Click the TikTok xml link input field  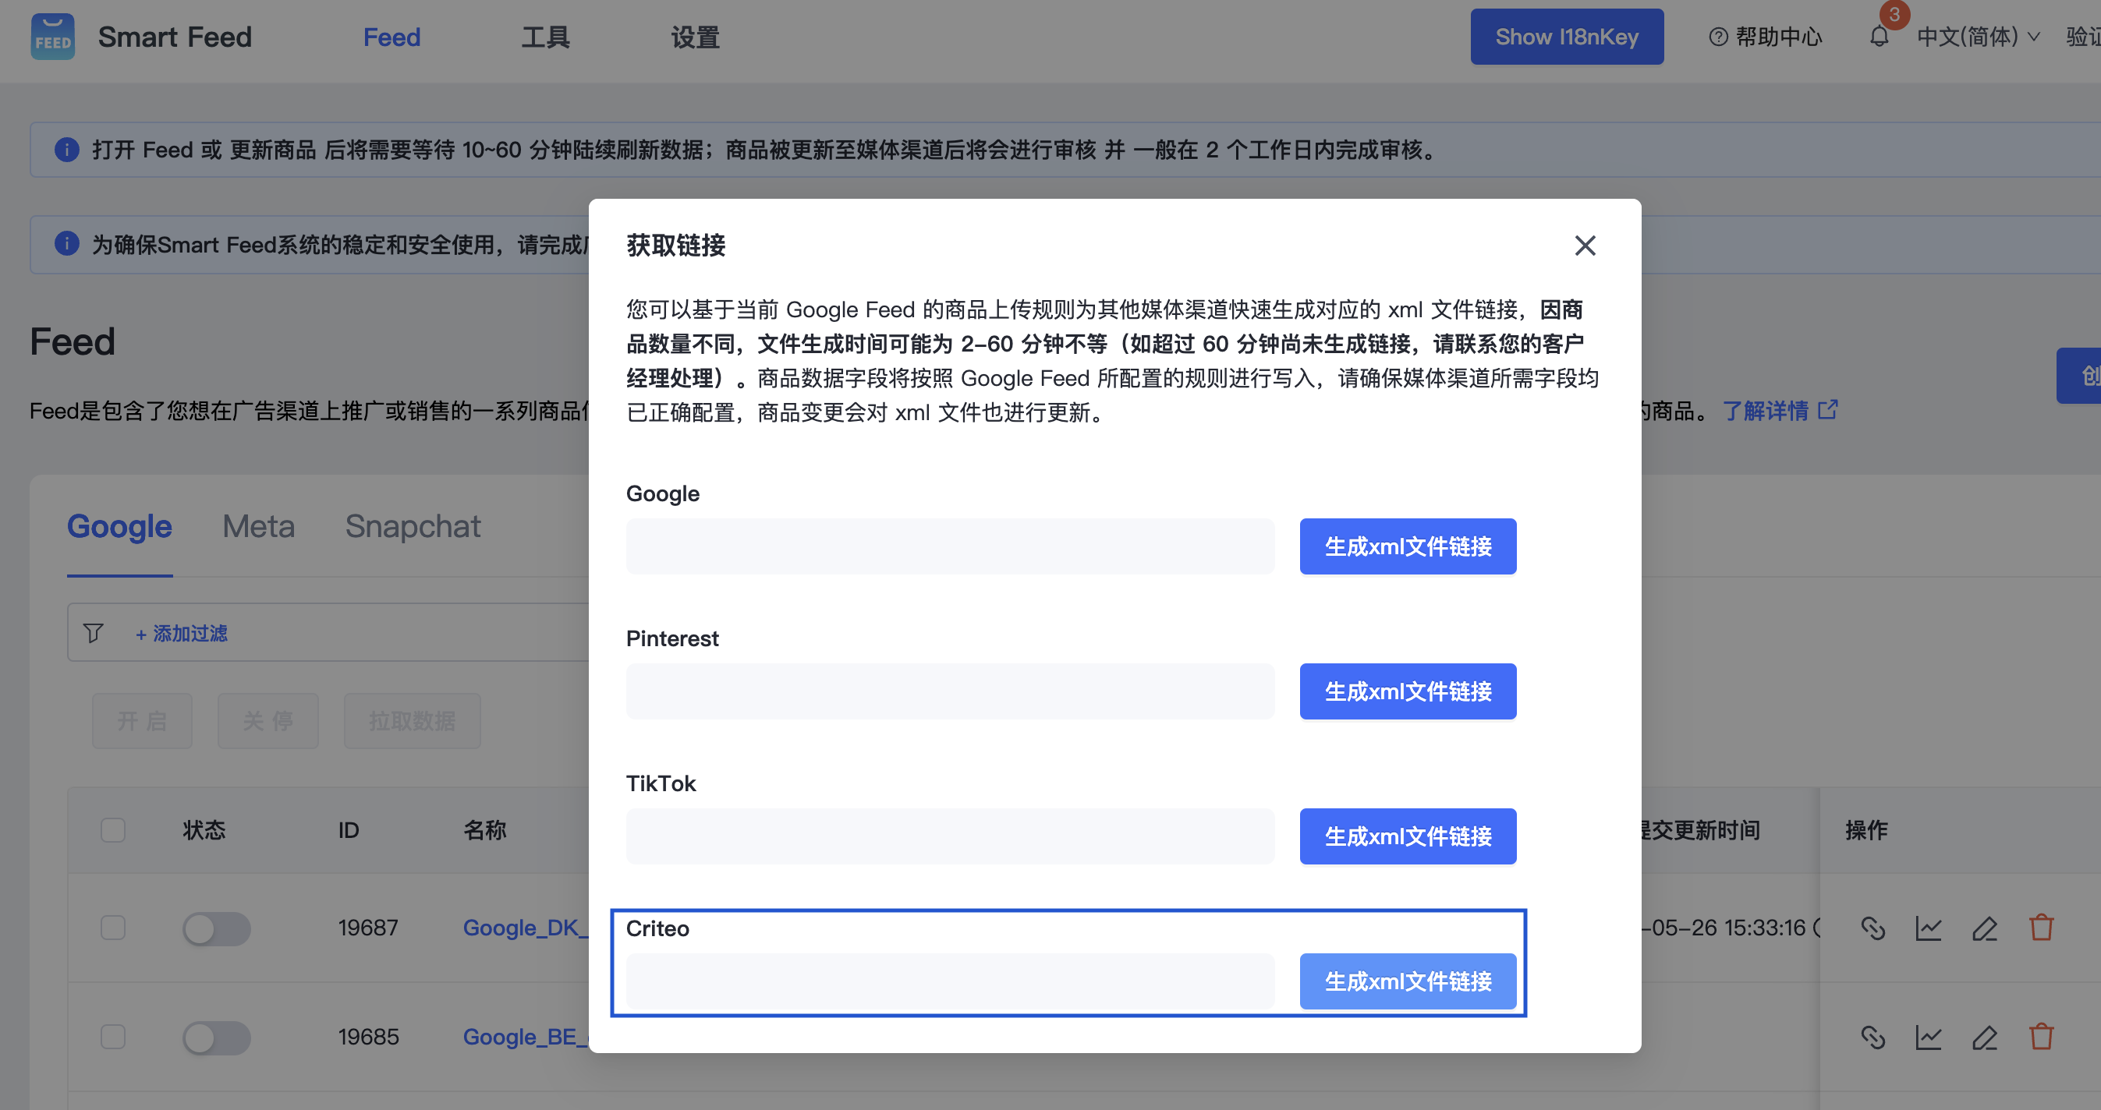[950, 836]
